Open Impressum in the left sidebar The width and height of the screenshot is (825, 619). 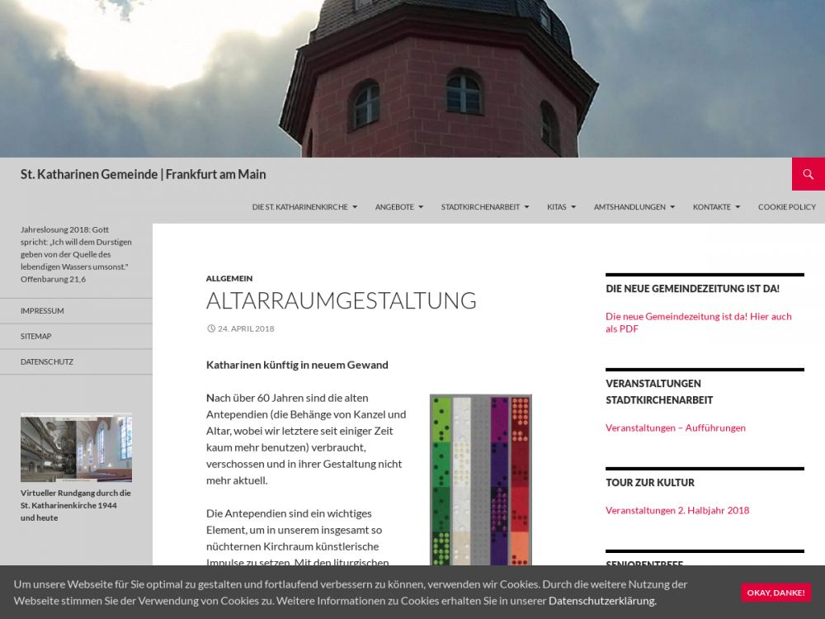42,311
